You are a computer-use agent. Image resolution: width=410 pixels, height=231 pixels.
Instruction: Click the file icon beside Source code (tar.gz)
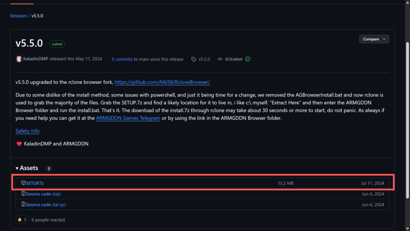(23, 205)
